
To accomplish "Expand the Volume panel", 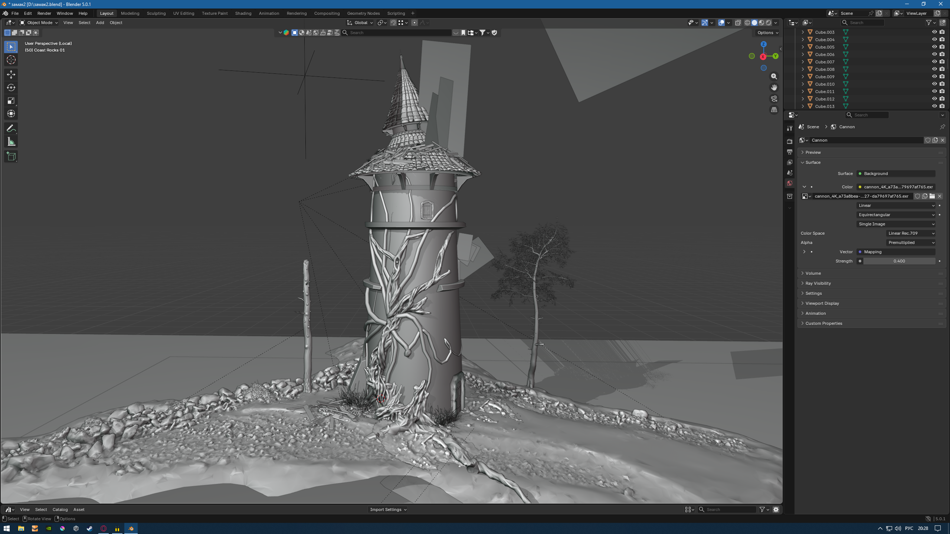I will (813, 273).
